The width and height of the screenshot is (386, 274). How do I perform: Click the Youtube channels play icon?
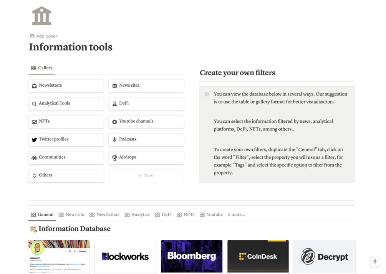coord(114,122)
